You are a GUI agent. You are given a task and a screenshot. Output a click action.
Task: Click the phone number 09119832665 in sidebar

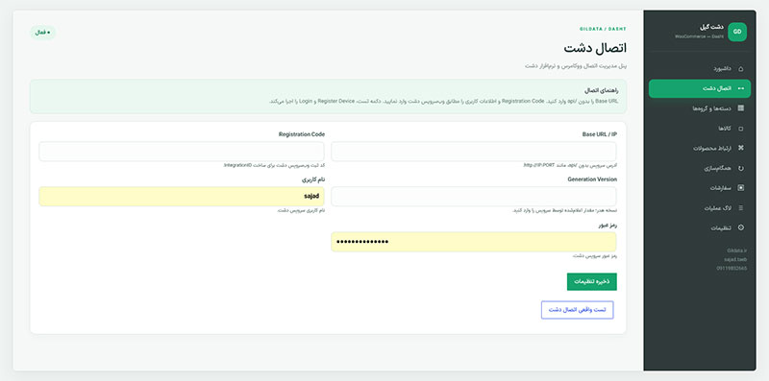(731, 269)
